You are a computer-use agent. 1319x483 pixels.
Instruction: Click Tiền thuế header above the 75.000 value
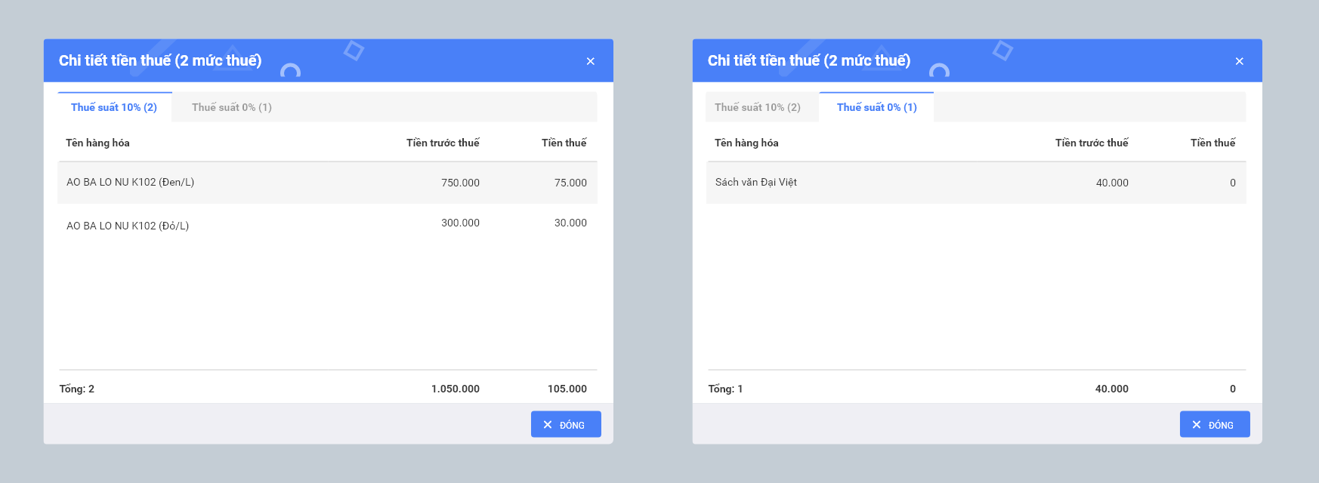tap(564, 143)
